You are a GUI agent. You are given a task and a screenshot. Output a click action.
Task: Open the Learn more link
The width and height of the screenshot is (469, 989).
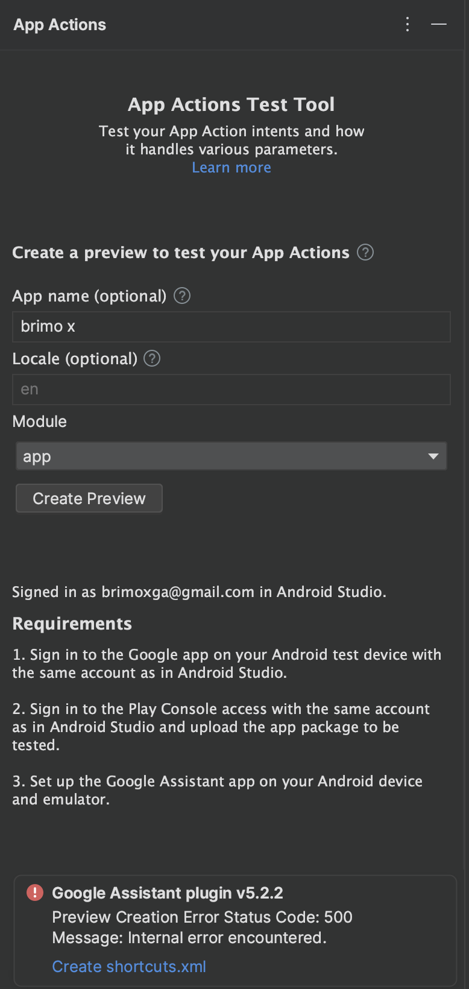231,168
